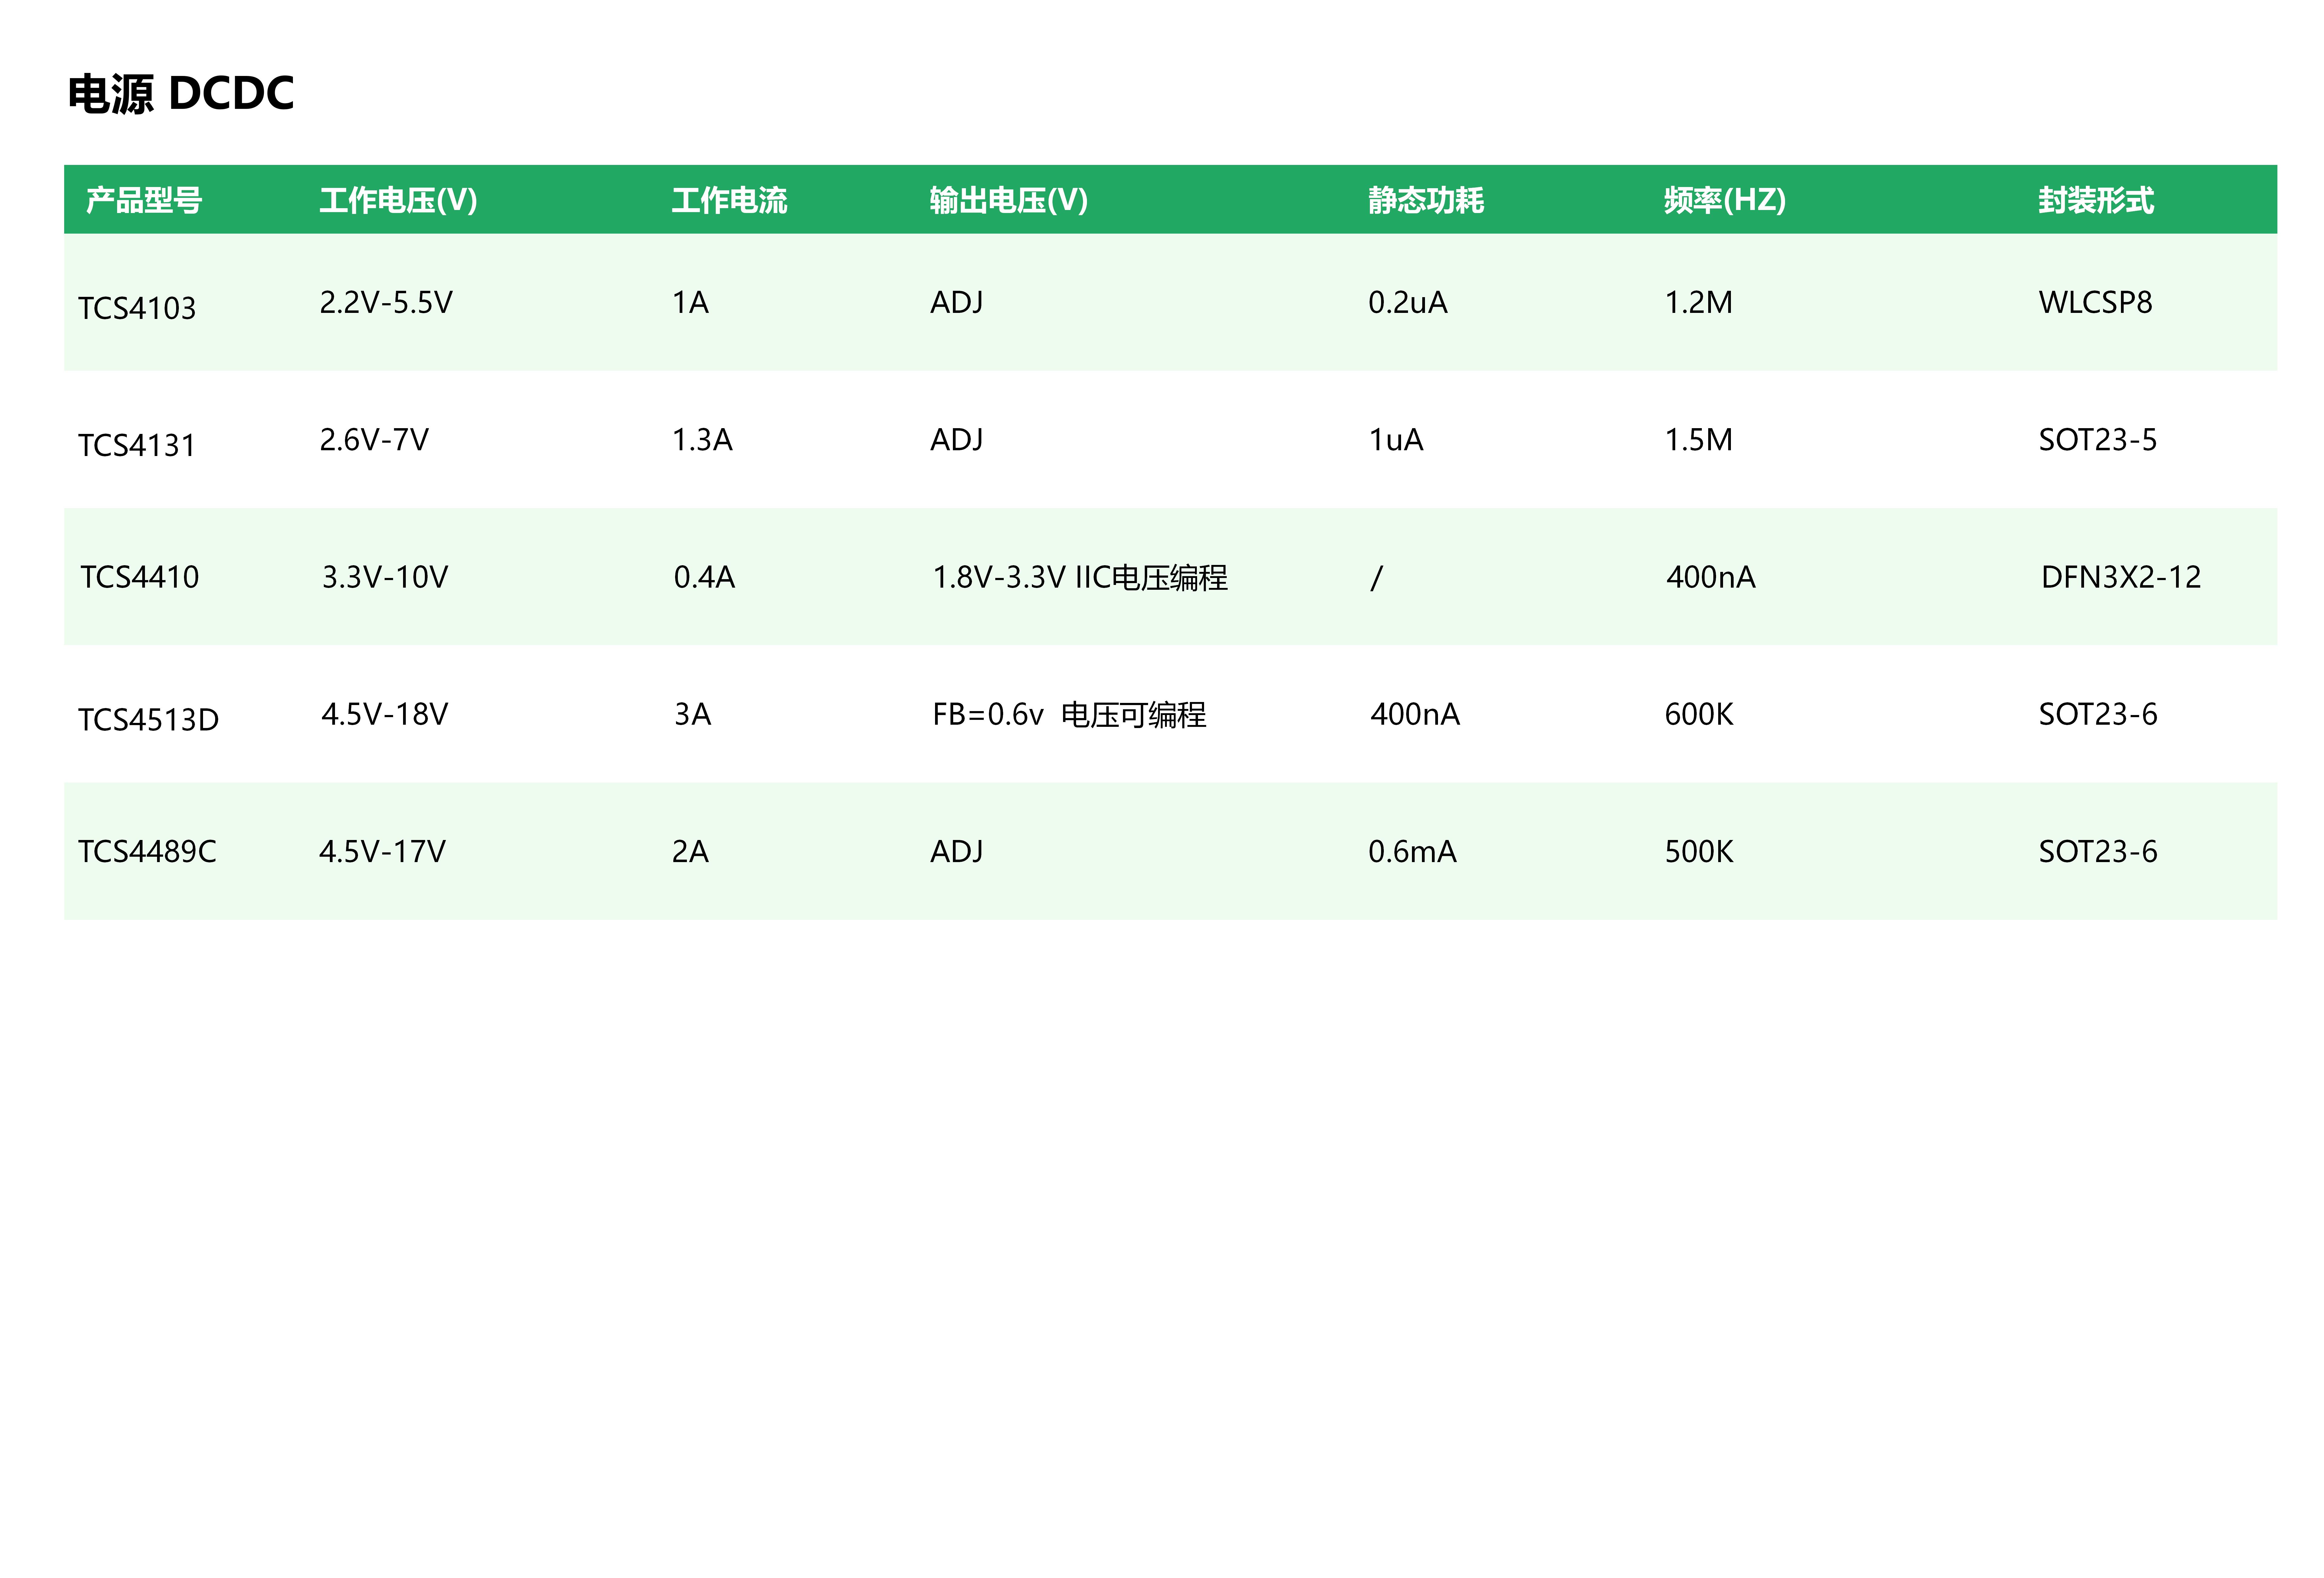
Task: Click the 1.2M frequency cell
Action: click(1699, 302)
